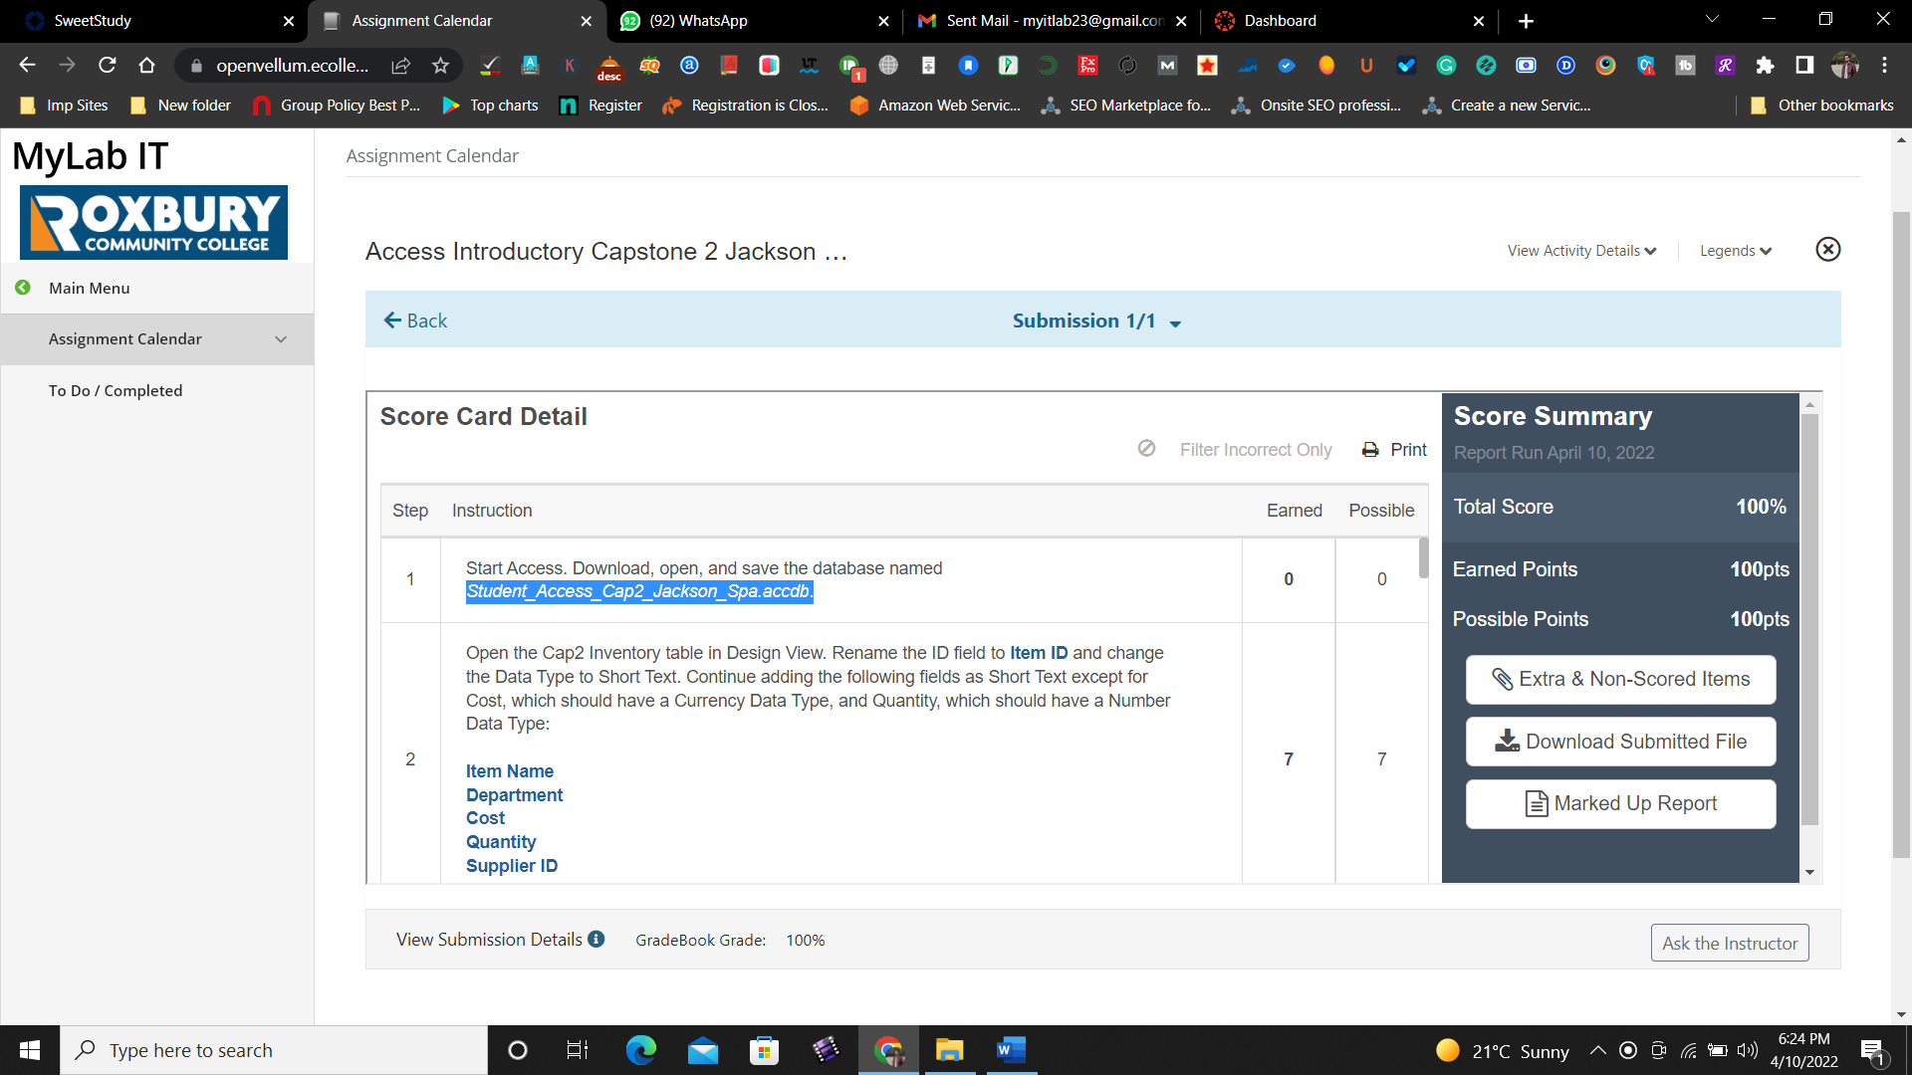
Task: Open the Imp Sites bookmark folder
Action: [x=64, y=106]
